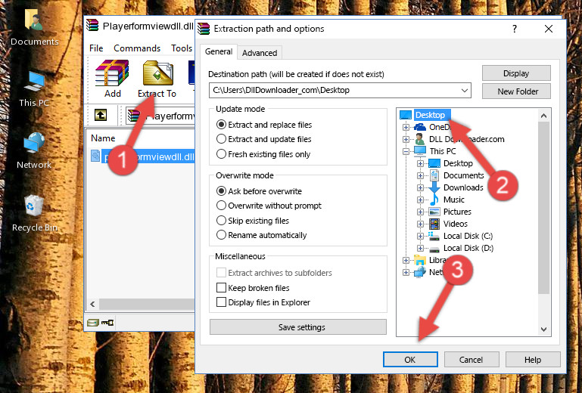582x393 pixels.
Task: Switch to the Advanced tab
Action: [260, 53]
